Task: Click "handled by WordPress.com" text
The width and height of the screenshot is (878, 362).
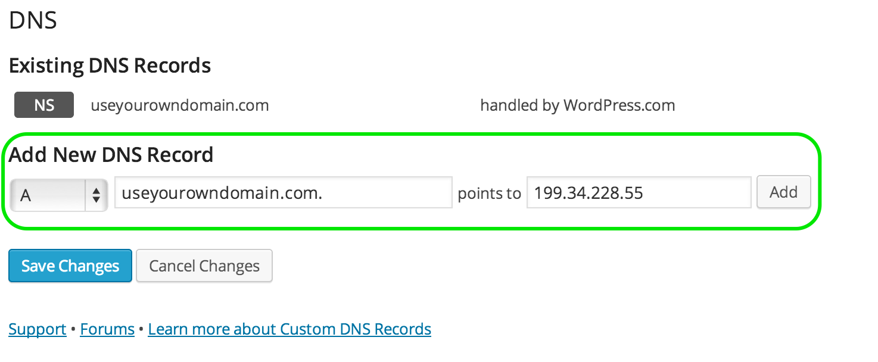Action: tap(577, 105)
